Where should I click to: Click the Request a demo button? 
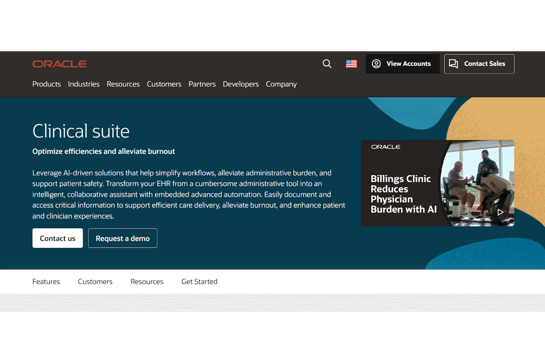[123, 238]
